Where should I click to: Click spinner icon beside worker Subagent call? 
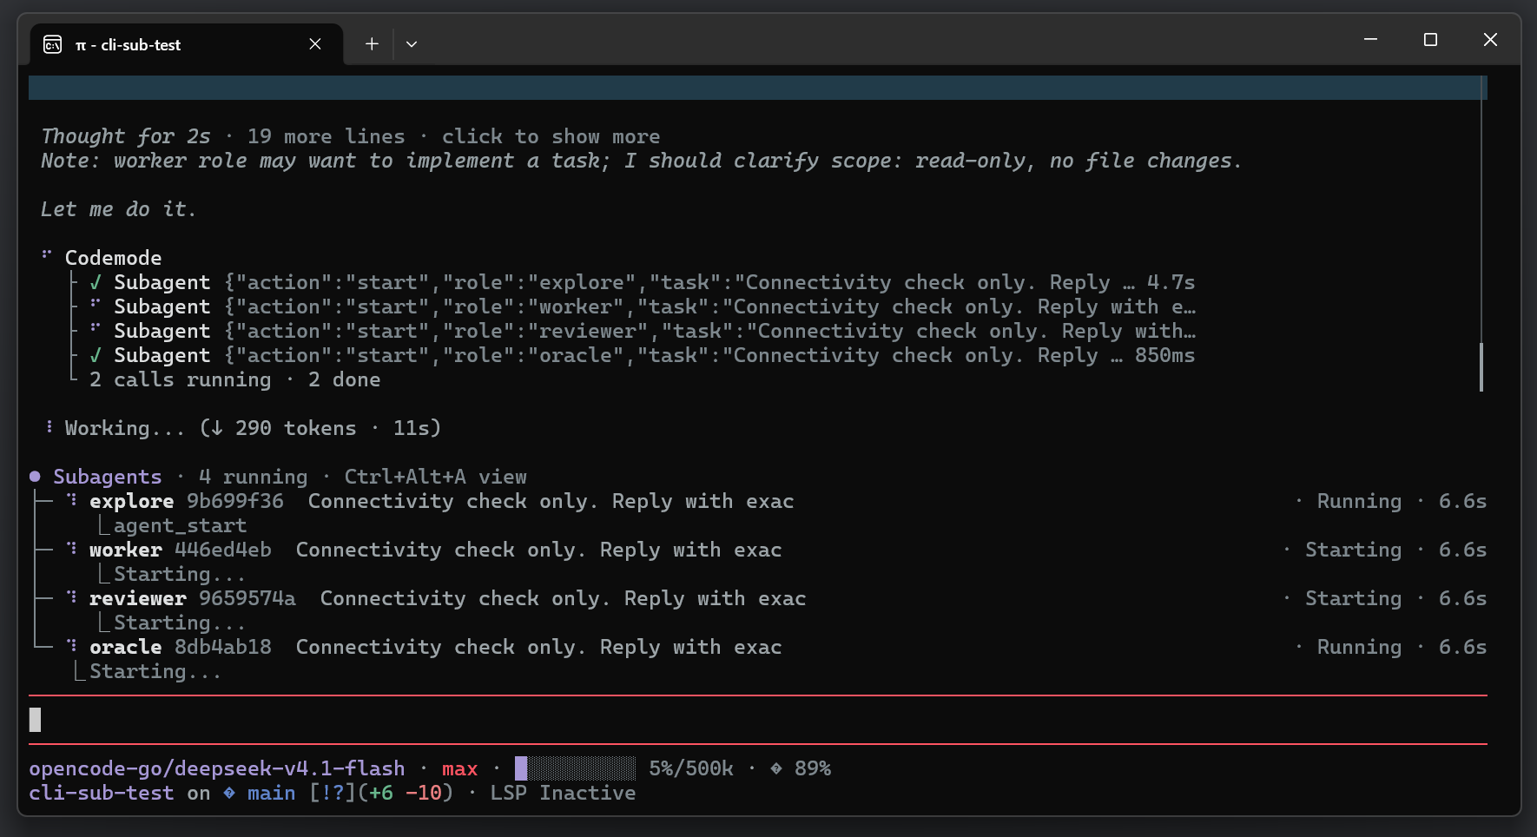pos(96,304)
